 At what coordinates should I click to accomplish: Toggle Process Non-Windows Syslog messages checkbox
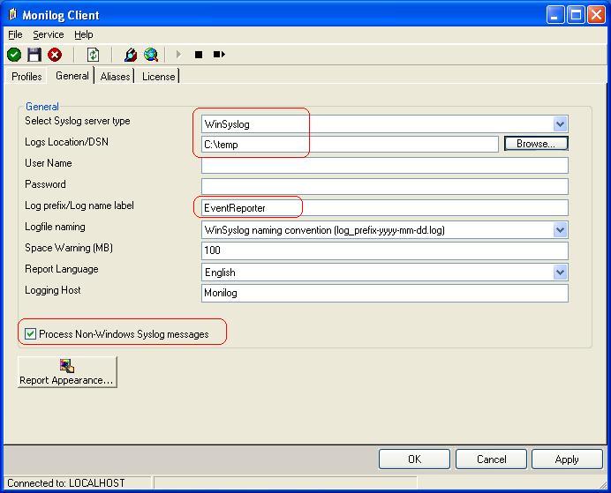[x=30, y=334]
